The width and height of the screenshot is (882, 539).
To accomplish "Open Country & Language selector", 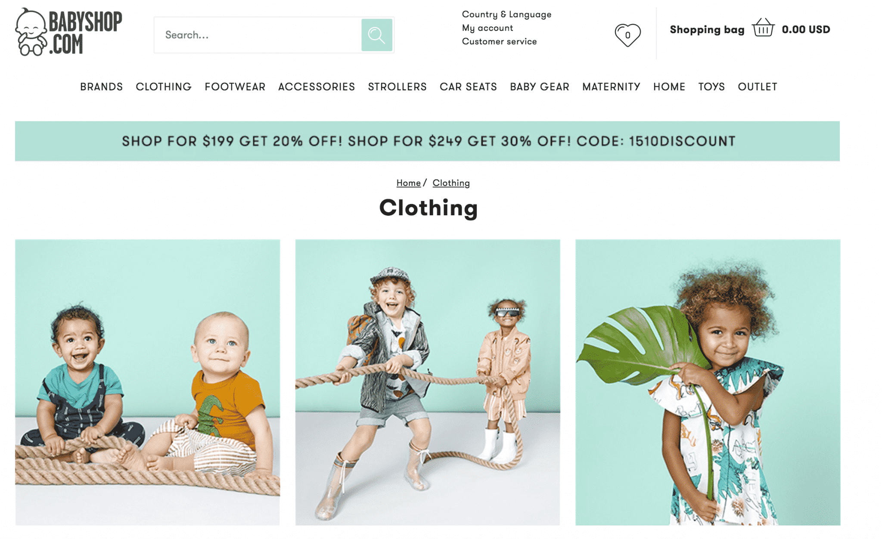I will pos(506,14).
